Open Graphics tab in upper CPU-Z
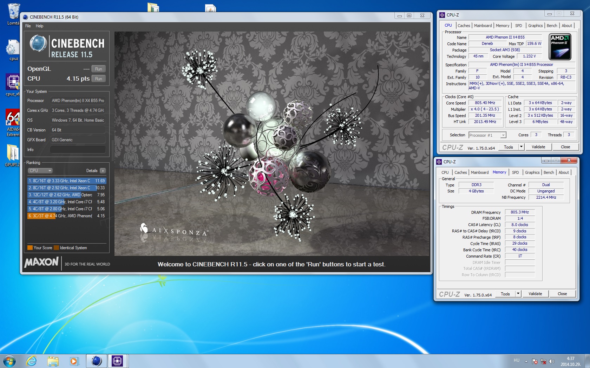 pos(535,26)
